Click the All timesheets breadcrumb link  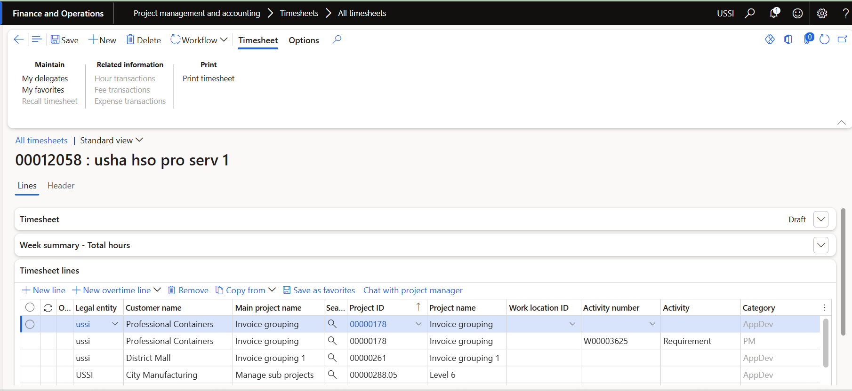pos(41,141)
